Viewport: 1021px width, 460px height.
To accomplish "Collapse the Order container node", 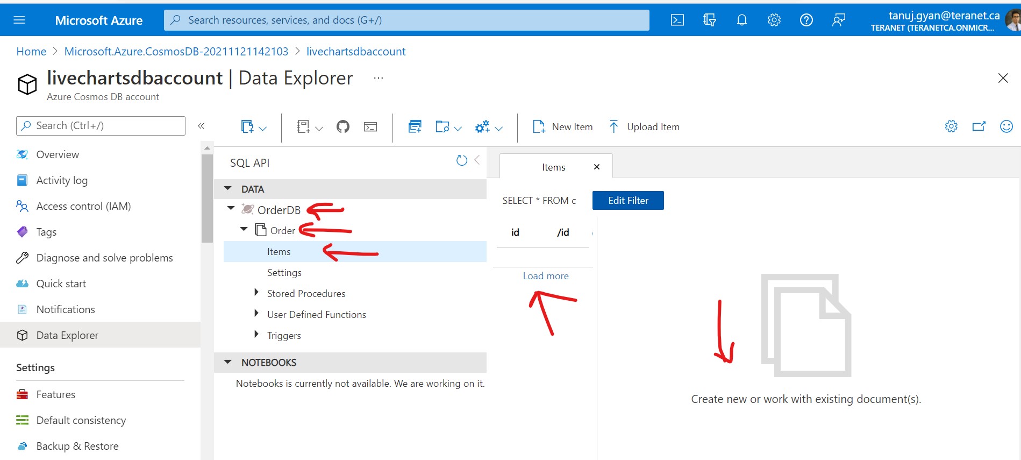I will point(244,229).
